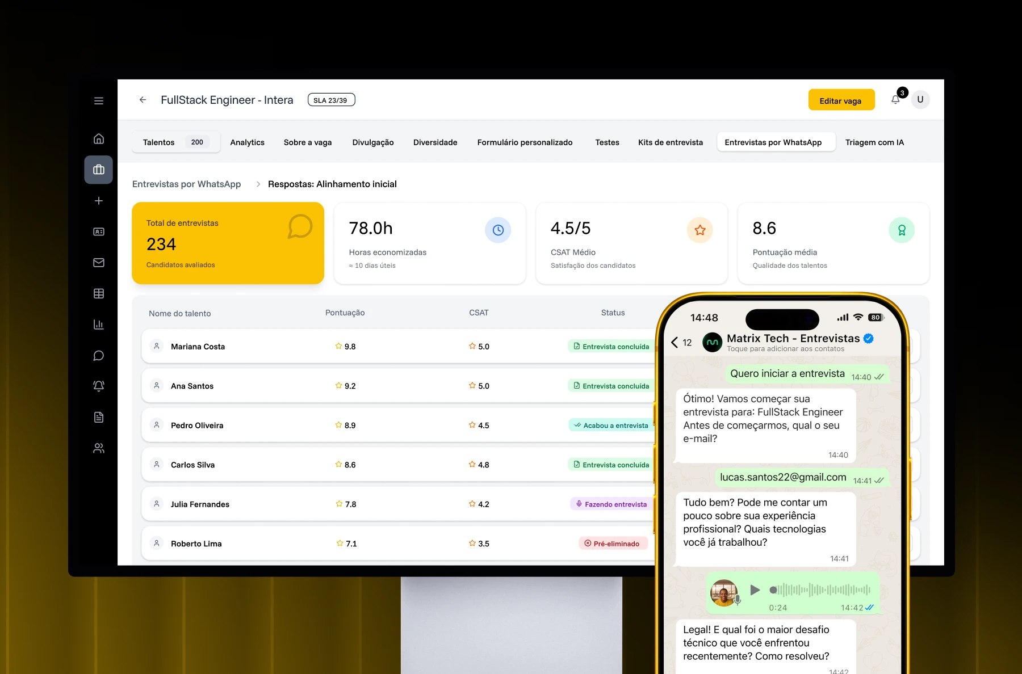Click the 200 count badge on Talentos
The image size is (1022, 674).
point(197,142)
